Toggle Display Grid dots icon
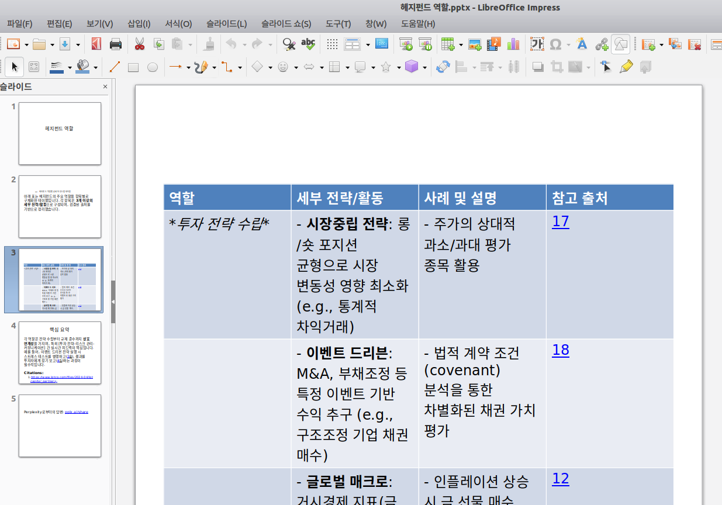Screen dimensions: 722x505 [x=332, y=44]
